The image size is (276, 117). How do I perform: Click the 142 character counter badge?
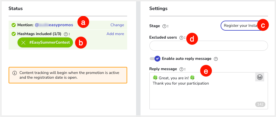260,104
